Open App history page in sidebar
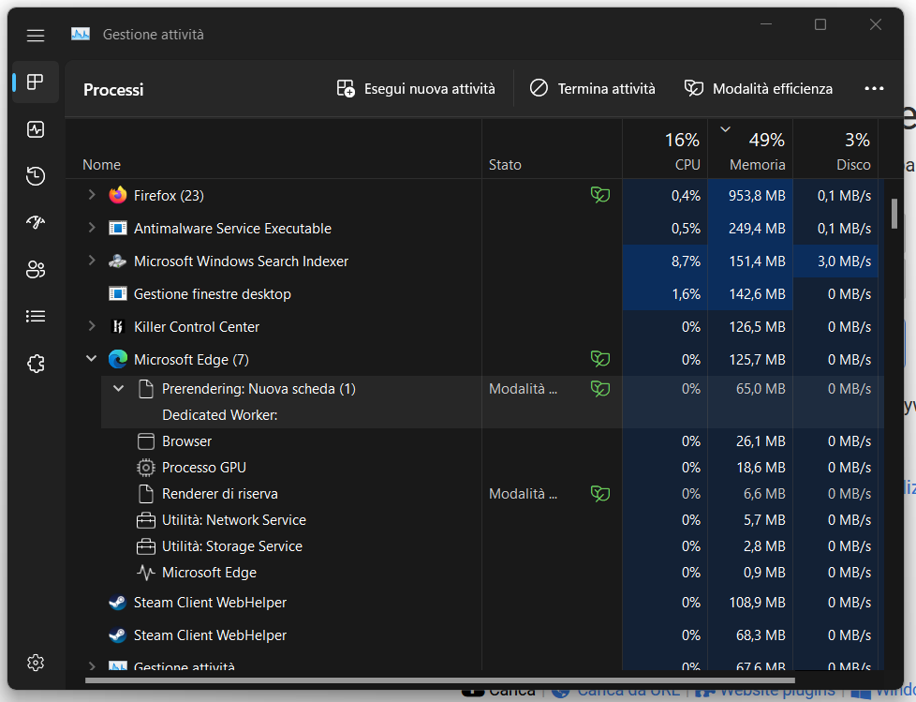The height and width of the screenshot is (702, 916). point(35,176)
